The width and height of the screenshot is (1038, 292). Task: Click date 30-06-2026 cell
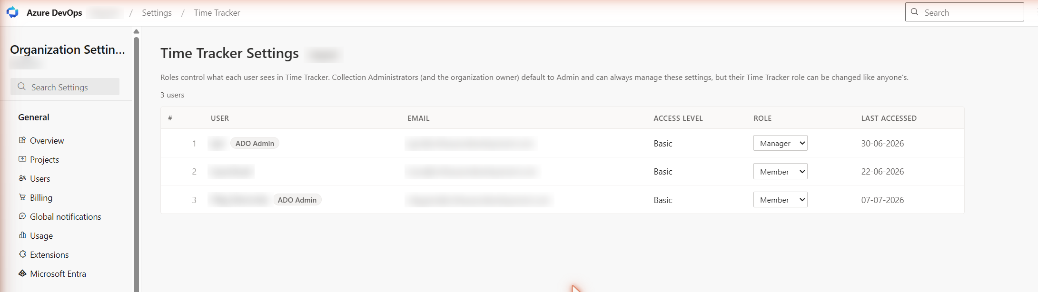tap(882, 144)
